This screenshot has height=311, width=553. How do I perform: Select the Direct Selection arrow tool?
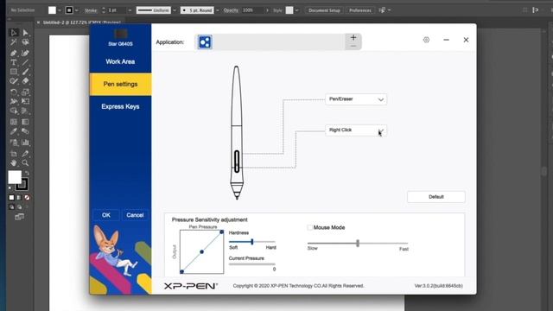click(x=25, y=33)
